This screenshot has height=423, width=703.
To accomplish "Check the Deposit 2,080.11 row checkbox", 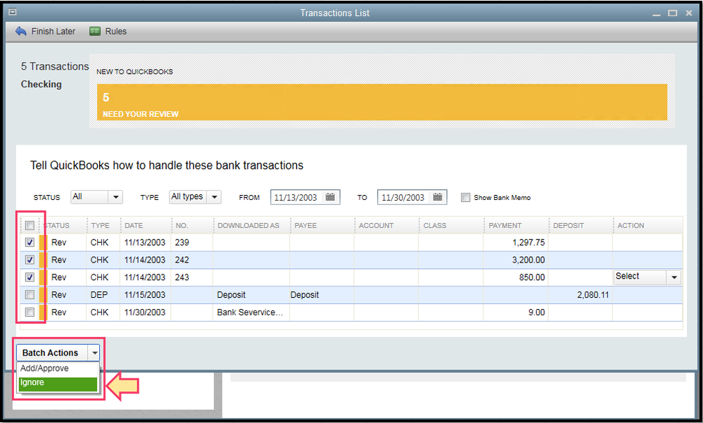I will (30, 295).
